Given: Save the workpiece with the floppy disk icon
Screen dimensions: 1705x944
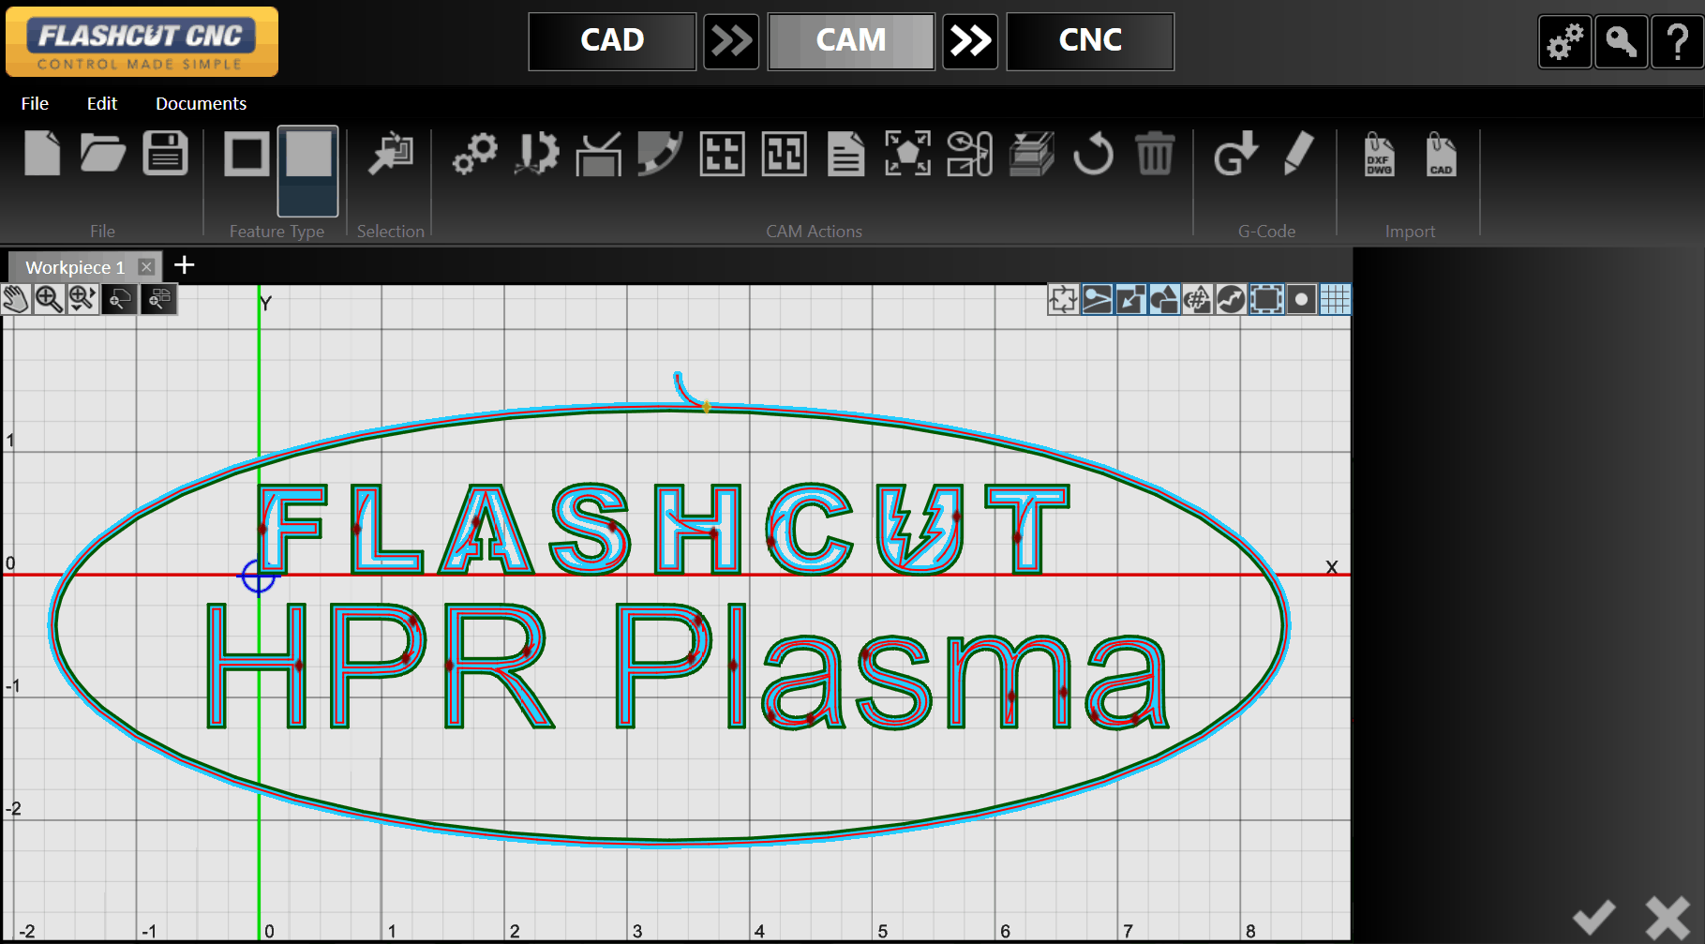Looking at the screenshot, I should [x=165, y=154].
